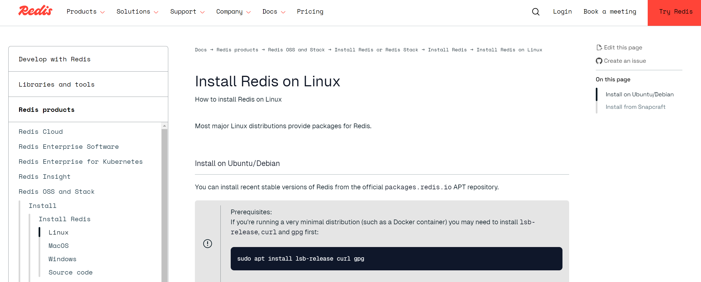Open the Login link

click(562, 12)
